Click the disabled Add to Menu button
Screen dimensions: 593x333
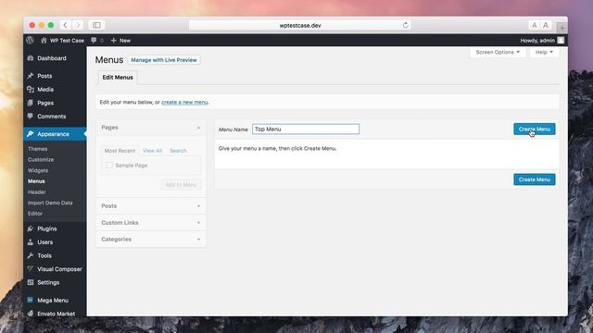click(182, 185)
